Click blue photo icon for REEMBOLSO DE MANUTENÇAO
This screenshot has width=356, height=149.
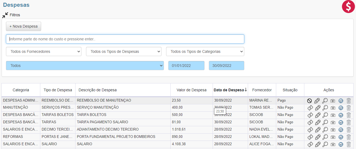pos(341,101)
